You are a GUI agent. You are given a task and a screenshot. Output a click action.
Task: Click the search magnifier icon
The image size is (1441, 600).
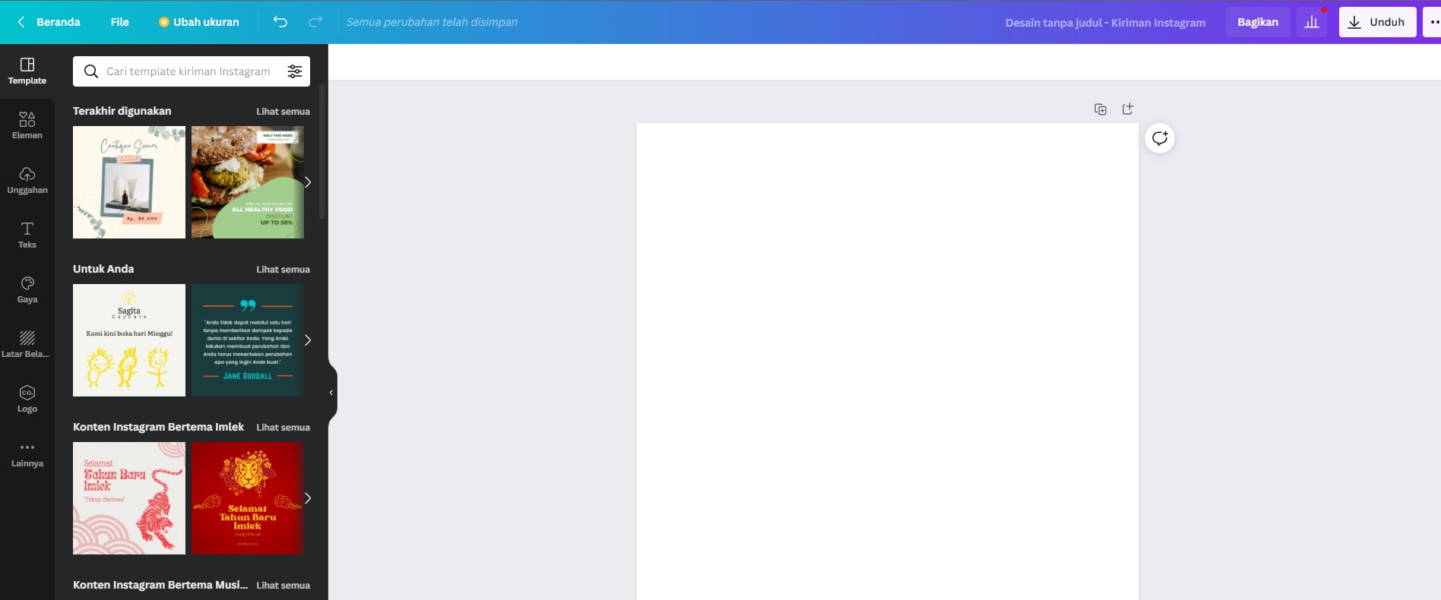tap(91, 71)
